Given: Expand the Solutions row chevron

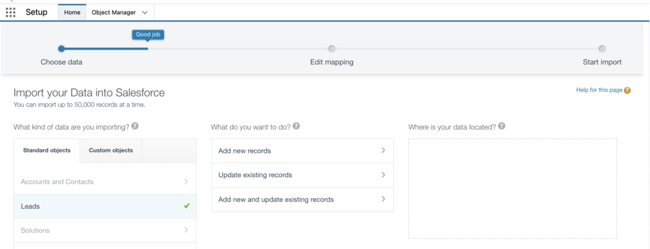Looking at the screenshot, I should tap(186, 230).
